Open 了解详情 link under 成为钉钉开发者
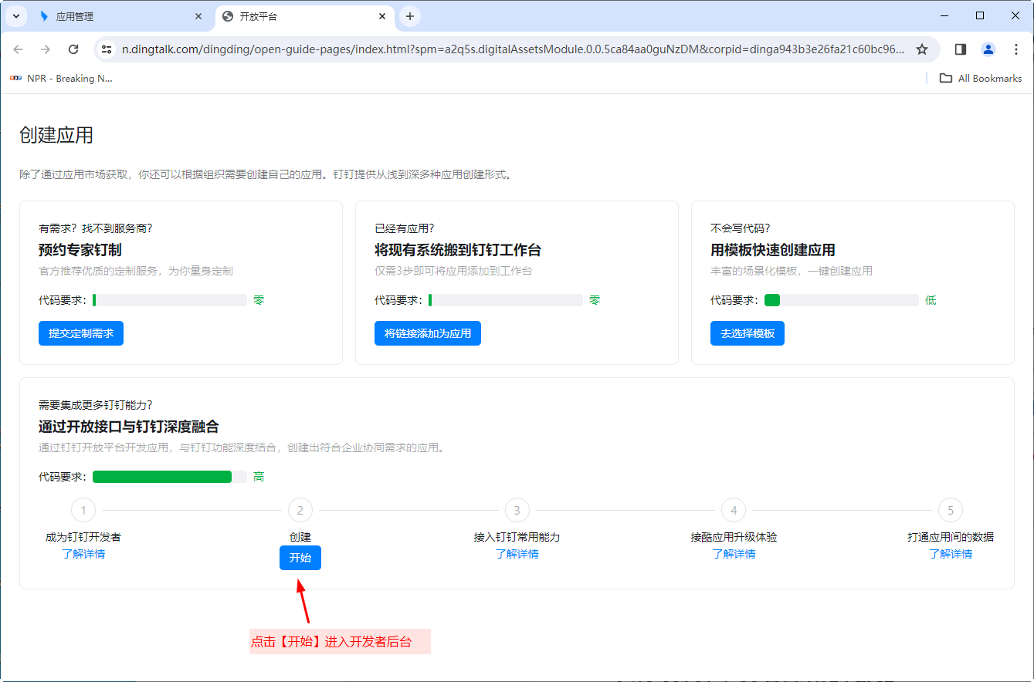Viewport: 1034px width, 682px height. 83,554
